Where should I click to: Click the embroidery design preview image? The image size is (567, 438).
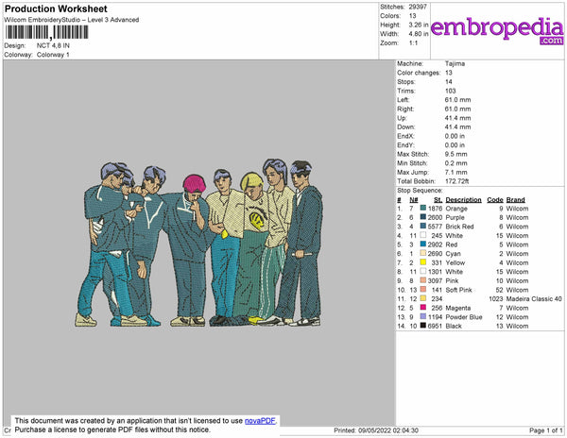198,243
